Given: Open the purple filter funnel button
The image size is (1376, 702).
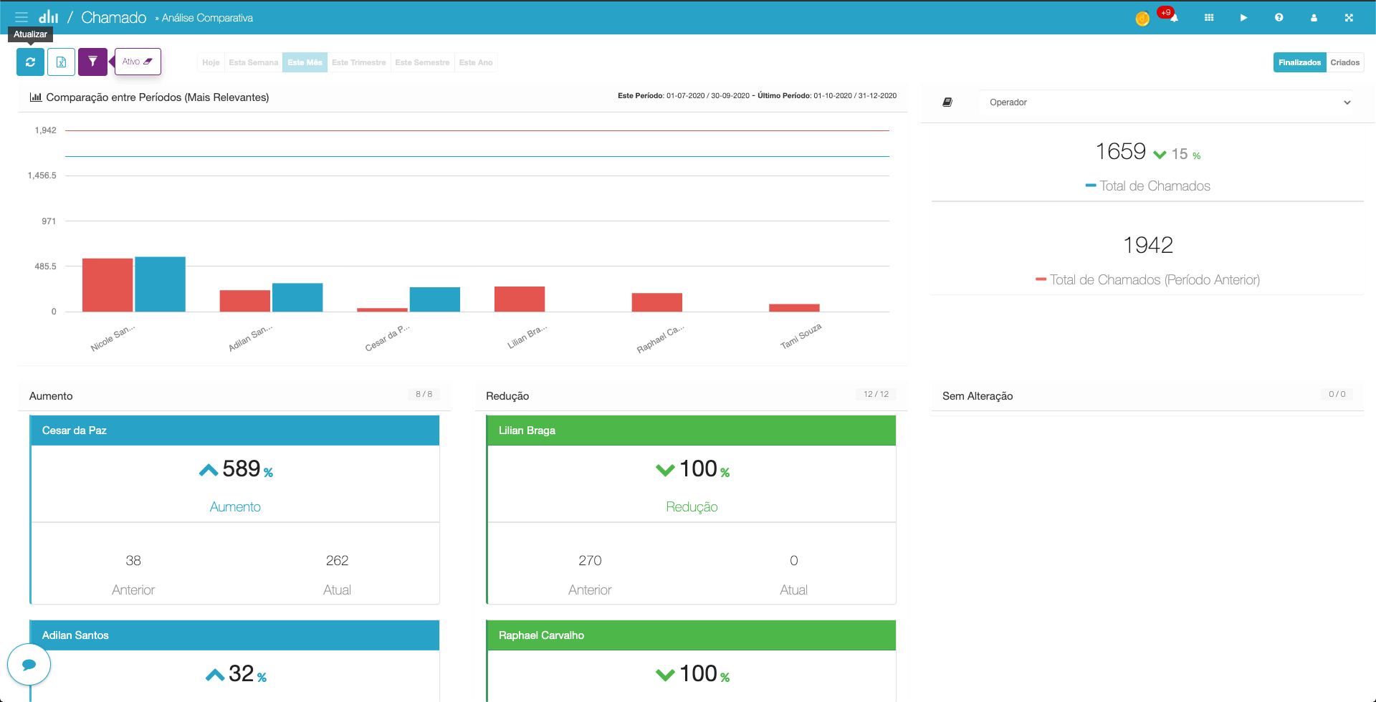Looking at the screenshot, I should (x=92, y=62).
